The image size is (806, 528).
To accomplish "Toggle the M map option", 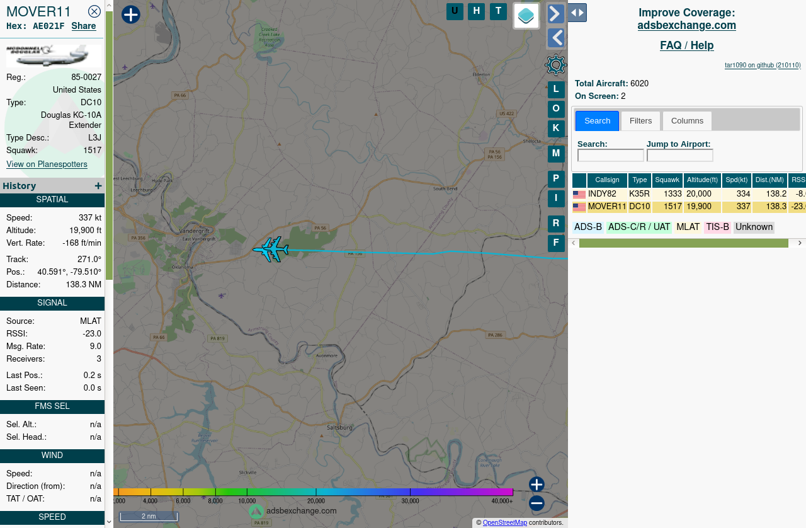I will pyautogui.click(x=556, y=154).
